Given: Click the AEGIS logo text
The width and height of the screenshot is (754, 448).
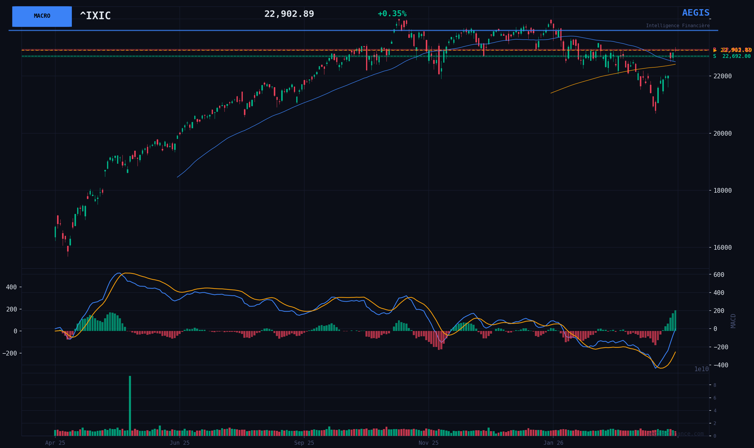Looking at the screenshot, I should [696, 13].
